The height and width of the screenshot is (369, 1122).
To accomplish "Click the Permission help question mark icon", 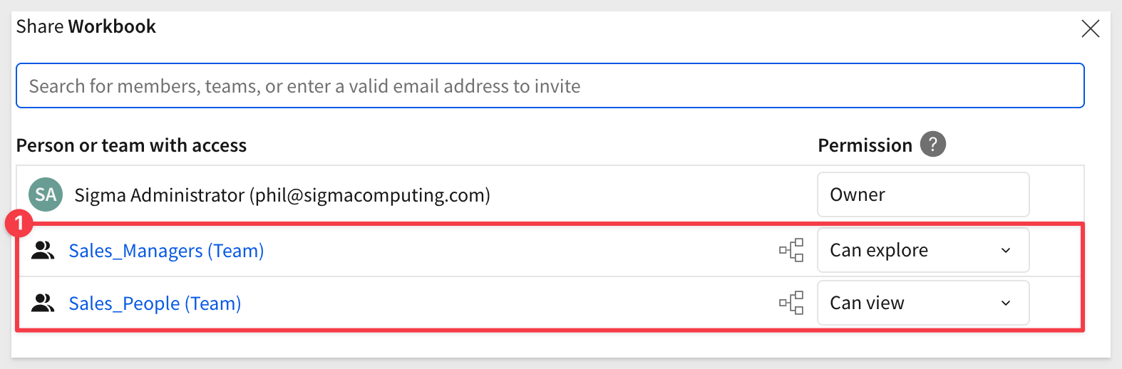I will 933,145.
